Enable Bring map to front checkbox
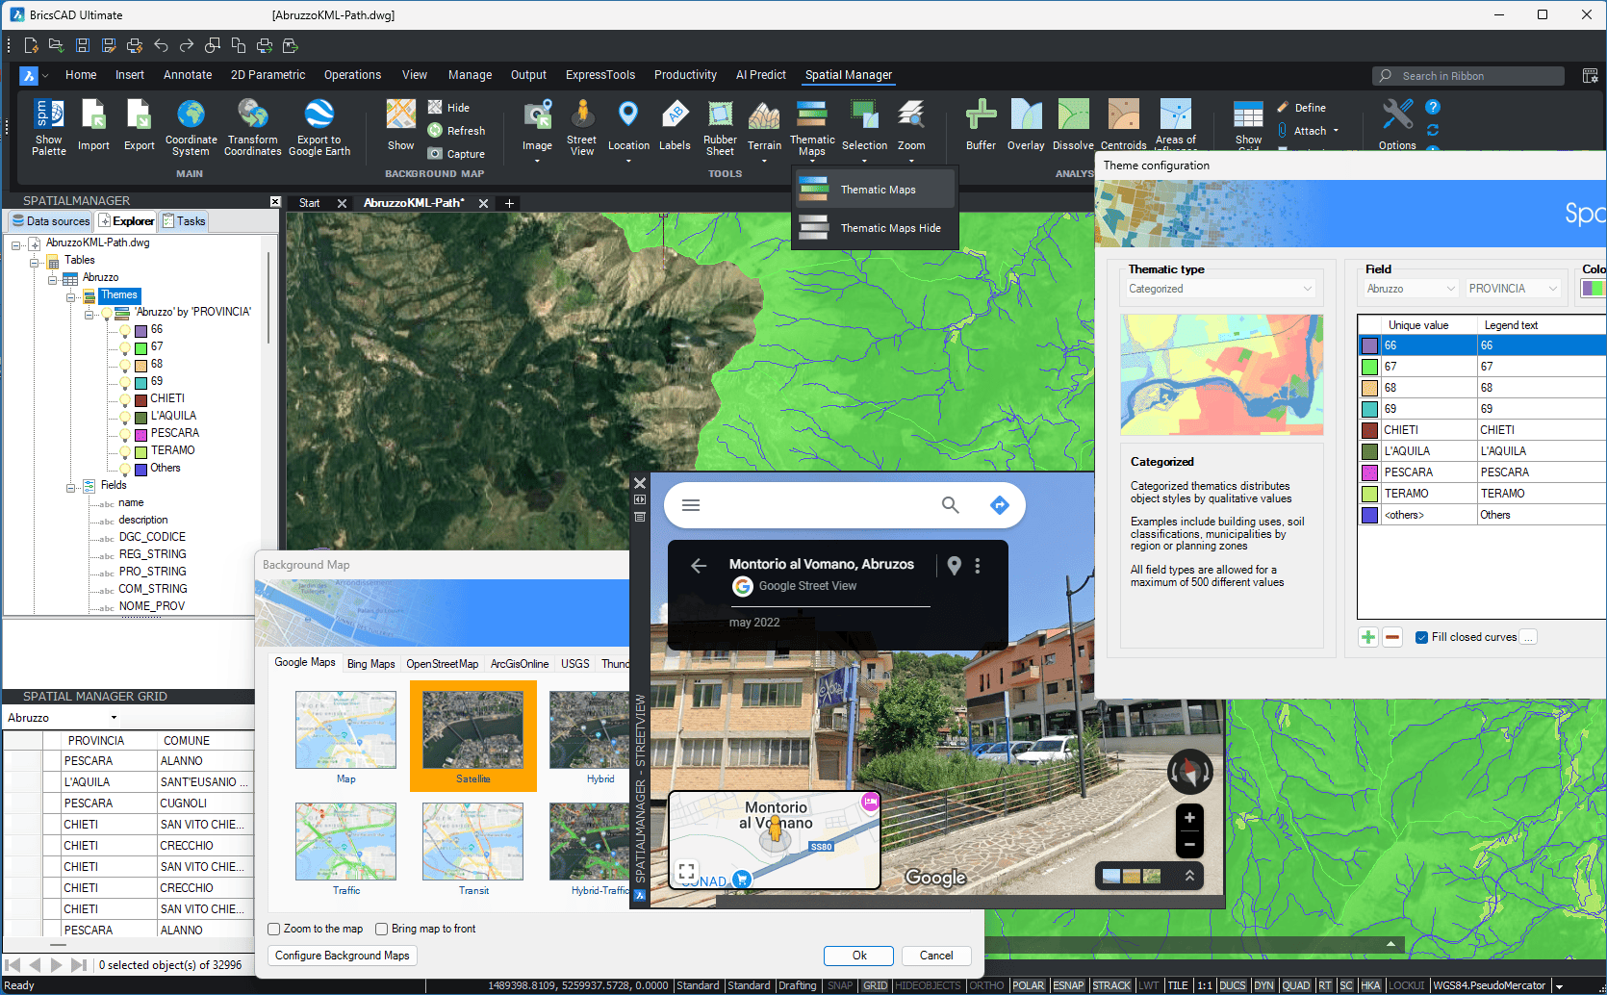The height and width of the screenshot is (995, 1607). click(382, 930)
